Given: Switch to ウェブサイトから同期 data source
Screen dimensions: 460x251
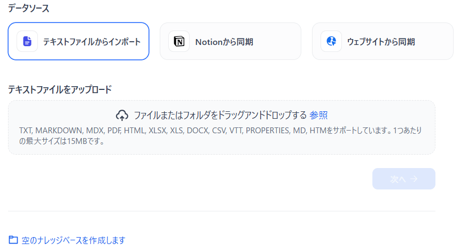Looking at the screenshot, I should [x=381, y=42].
